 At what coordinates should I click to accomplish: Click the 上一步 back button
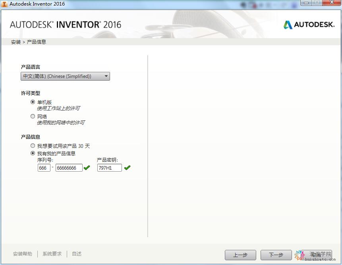click(x=240, y=255)
